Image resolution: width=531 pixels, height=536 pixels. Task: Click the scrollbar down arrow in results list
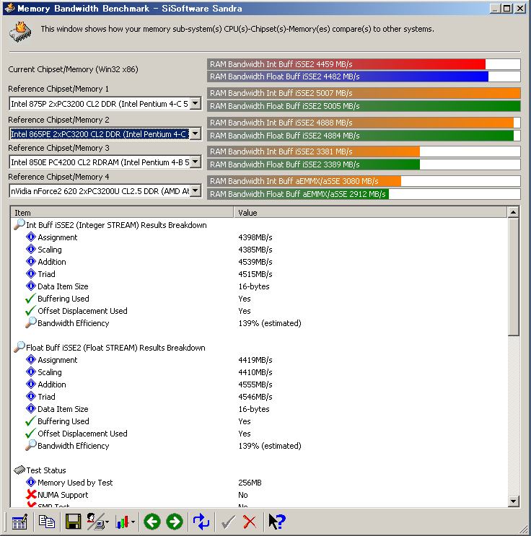coord(513,501)
